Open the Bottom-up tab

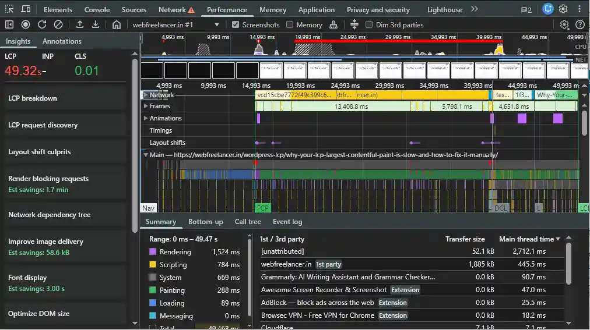[205, 222]
